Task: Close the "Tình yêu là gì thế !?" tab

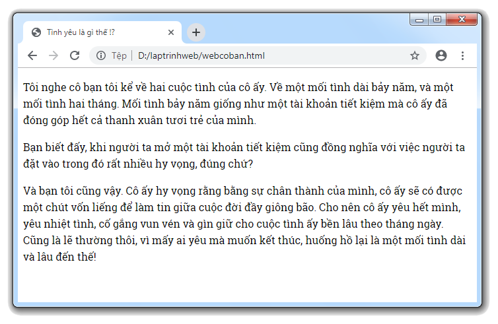Action: (171, 32)
